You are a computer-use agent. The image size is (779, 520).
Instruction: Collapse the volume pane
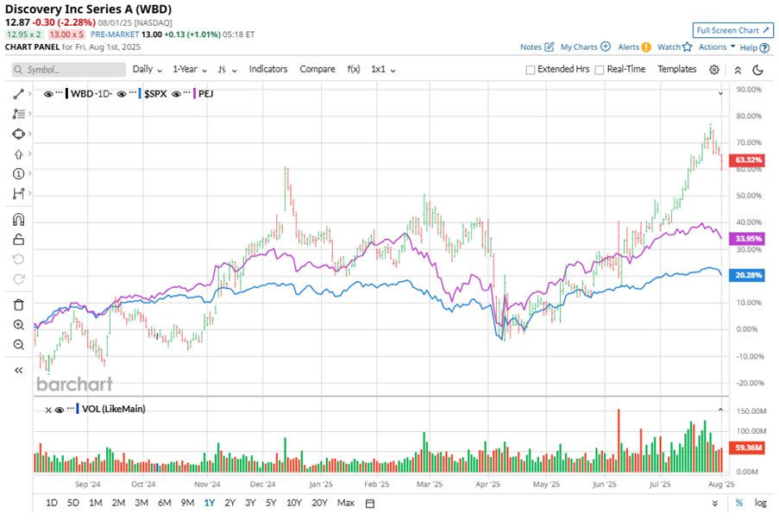[x=720, y=410]
